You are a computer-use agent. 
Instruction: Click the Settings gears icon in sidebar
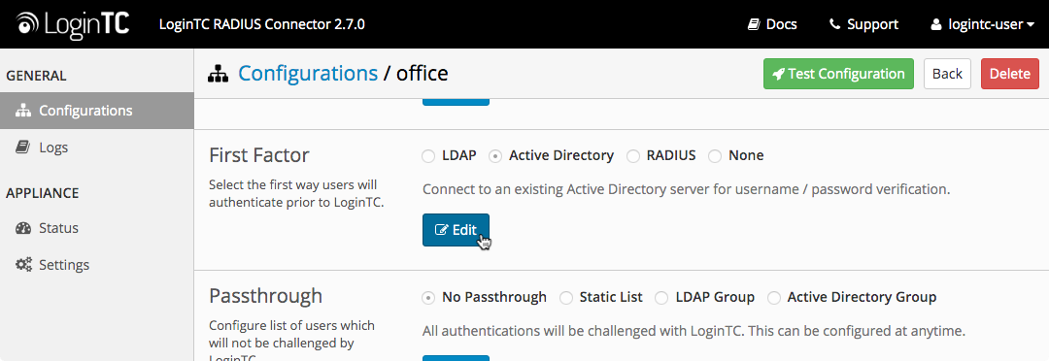tap(23, 265)
